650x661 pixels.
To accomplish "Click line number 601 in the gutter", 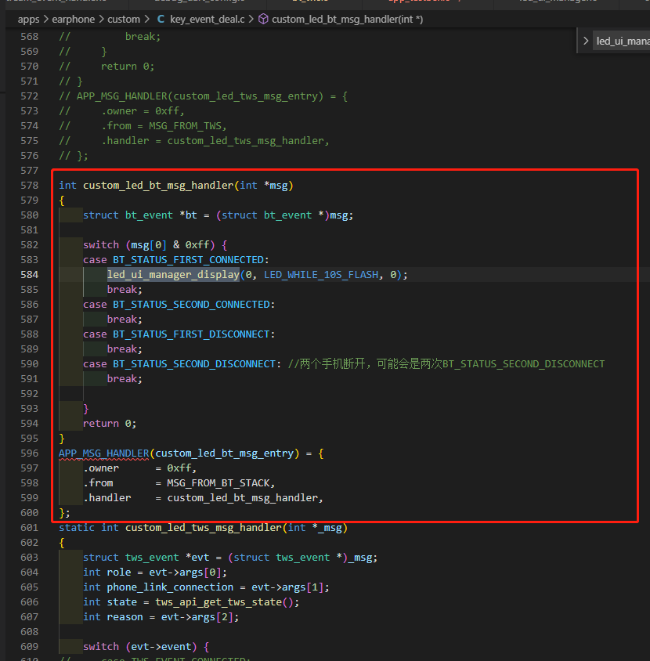I will coord(30,528).
